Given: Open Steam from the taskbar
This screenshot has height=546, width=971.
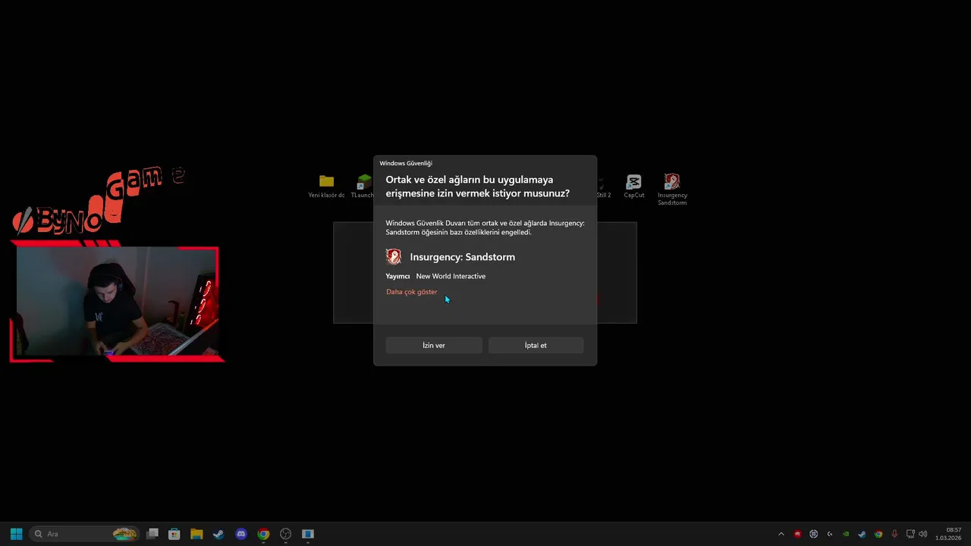Looking at the screenshot, I should click(218, 534).
